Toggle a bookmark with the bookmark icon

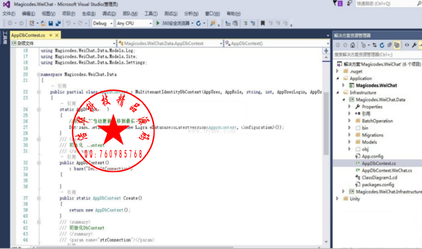(263, 23)
